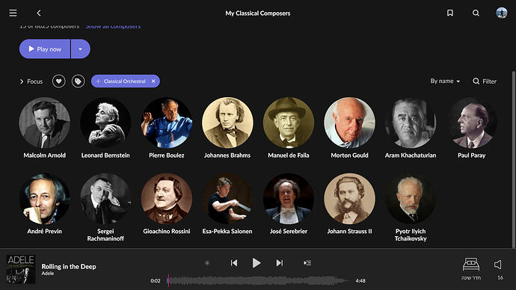The image size is (516, 290).
Task: Seek in the waveform progress bar
Action: pos(258,281)
